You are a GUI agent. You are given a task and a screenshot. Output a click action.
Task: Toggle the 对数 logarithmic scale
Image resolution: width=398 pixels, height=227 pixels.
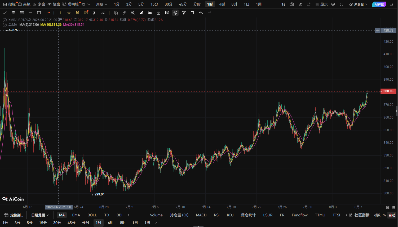(x=377, y=215)
